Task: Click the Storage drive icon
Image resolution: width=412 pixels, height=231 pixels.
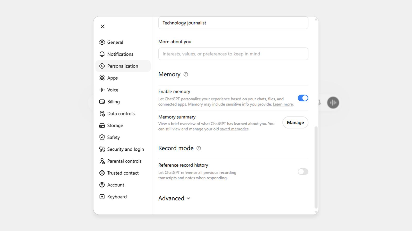Action: click(102, 126)
